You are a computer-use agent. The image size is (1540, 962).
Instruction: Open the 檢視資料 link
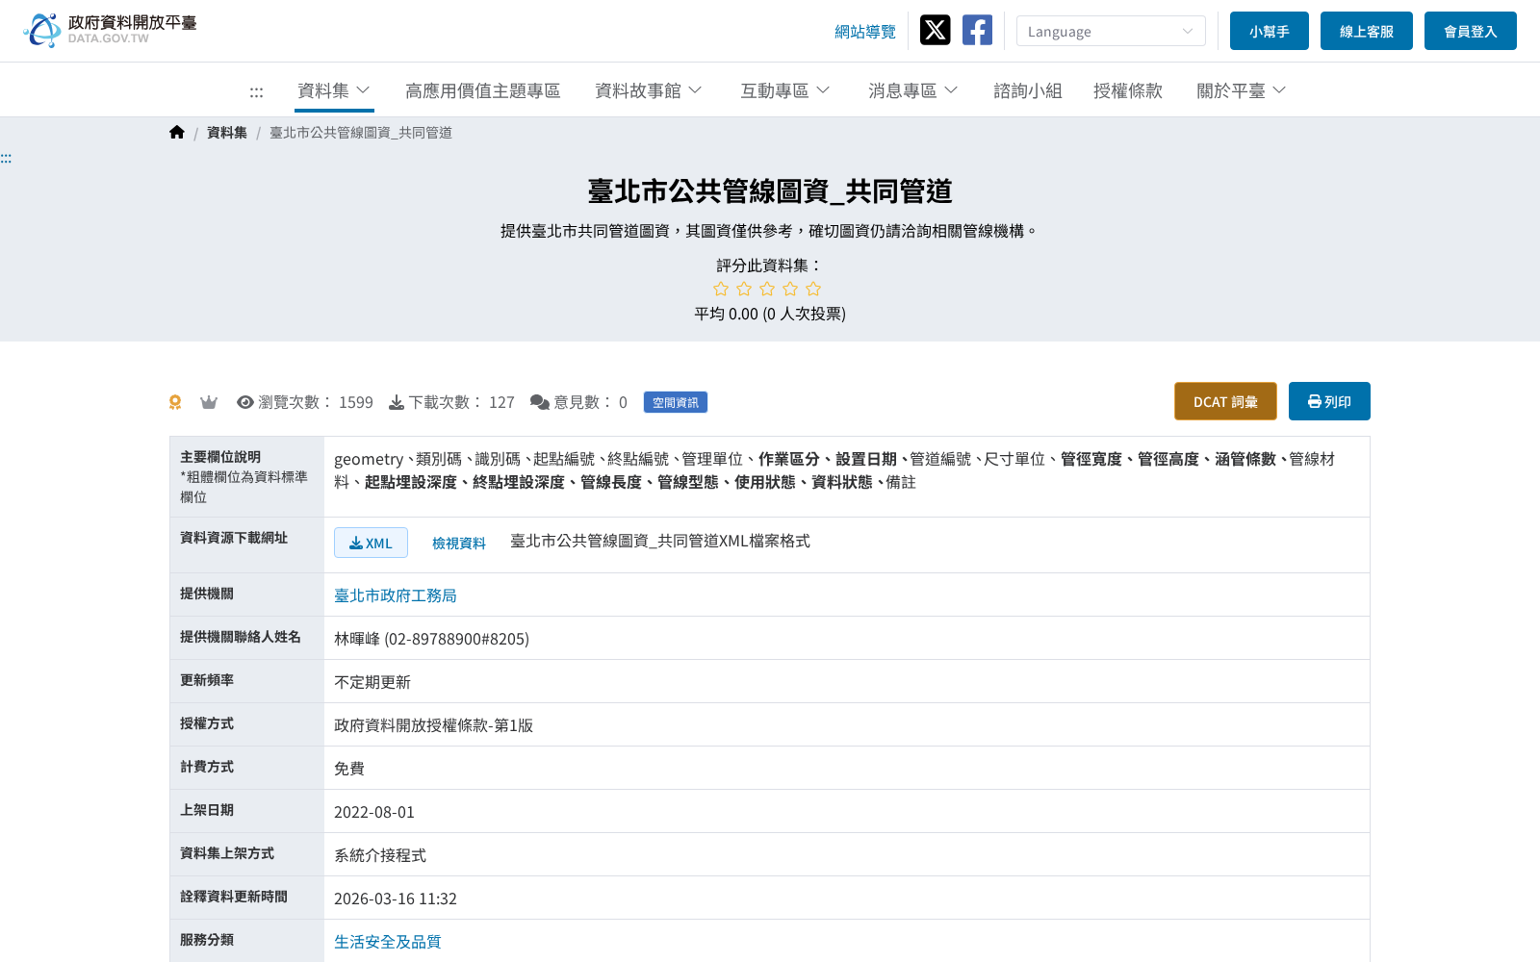click(x=459, y=544)
